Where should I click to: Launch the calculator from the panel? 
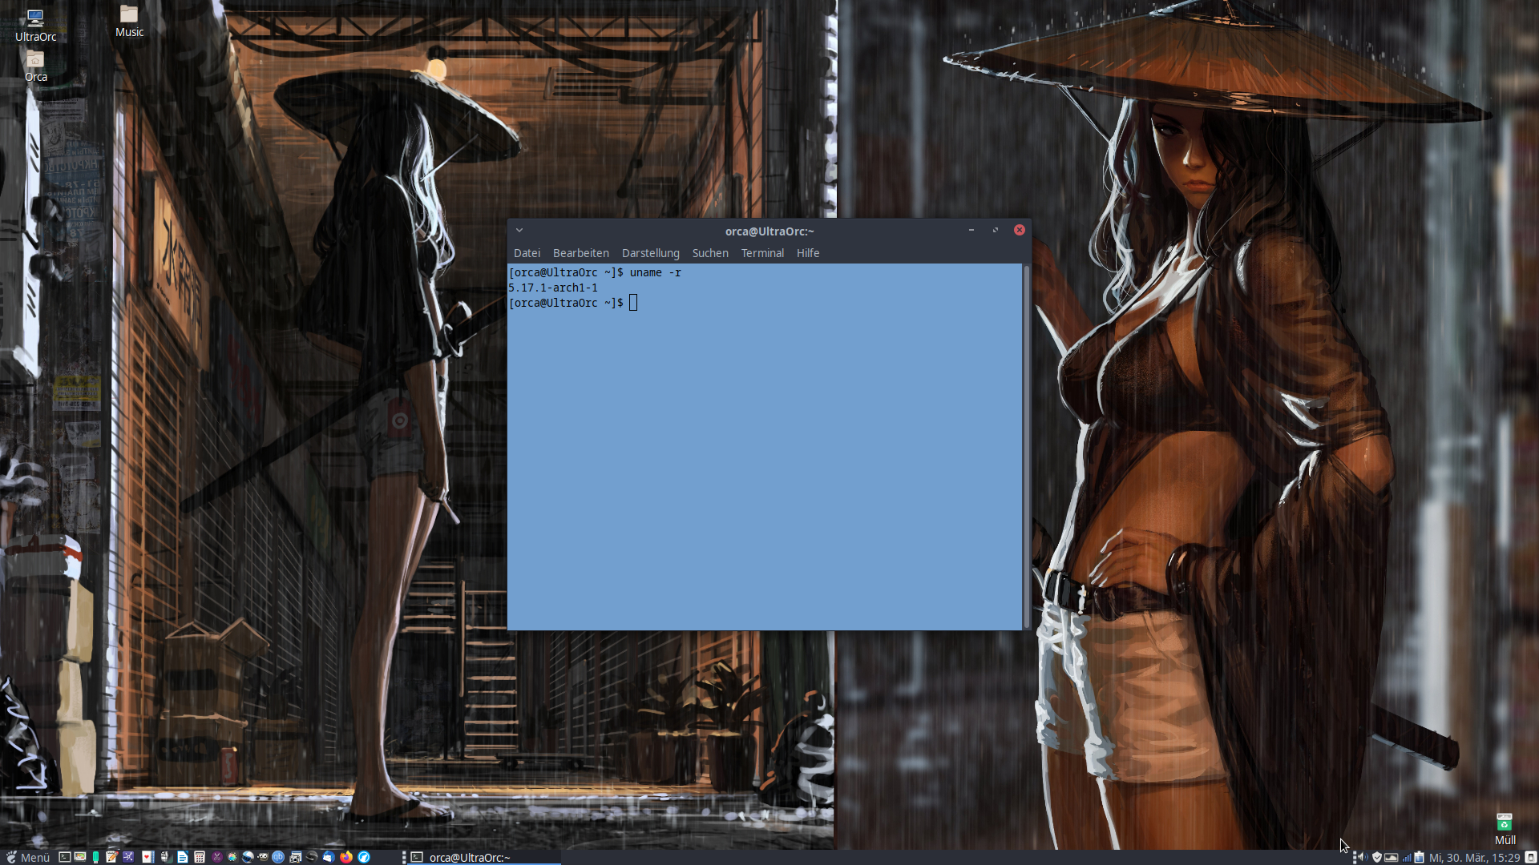[x=200, y=857]
